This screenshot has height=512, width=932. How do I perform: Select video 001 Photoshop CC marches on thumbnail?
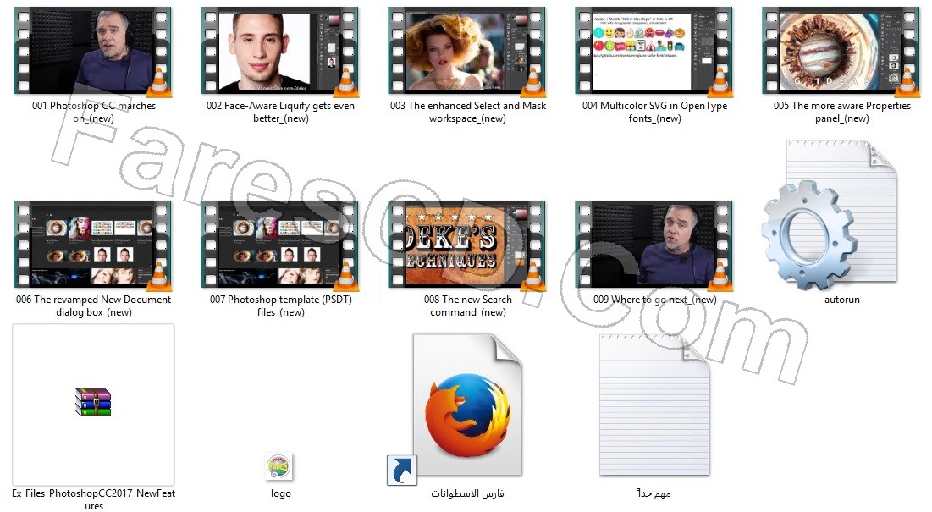tap(93, 51)
